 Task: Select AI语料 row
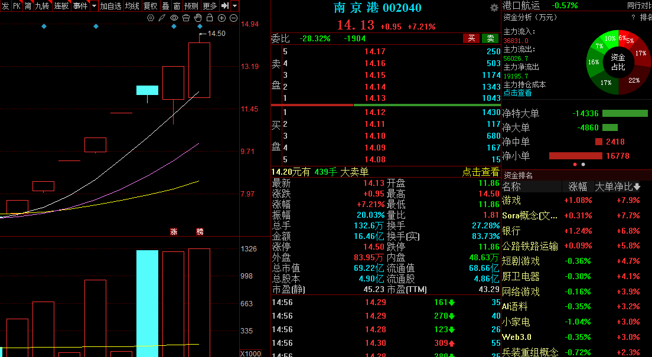(577, 307)
